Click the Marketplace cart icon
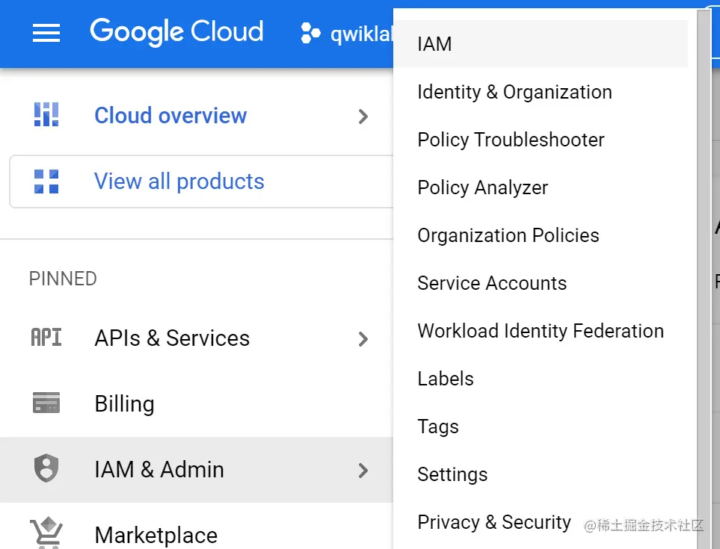Image resolution: width=720 pixels, height=549 pixels. coord(46,533)
